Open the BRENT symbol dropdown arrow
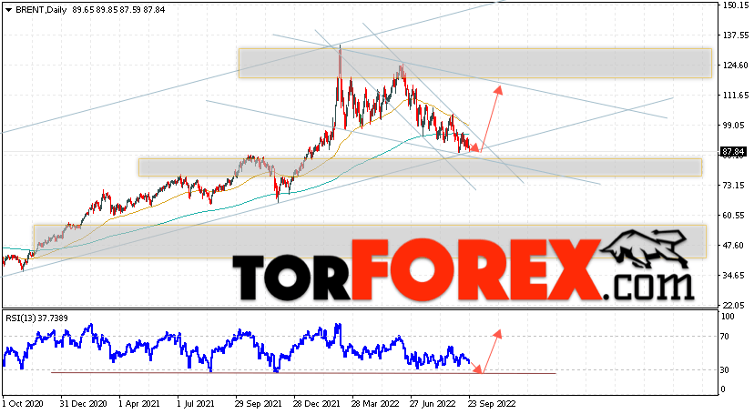 [x=9, y=10]
